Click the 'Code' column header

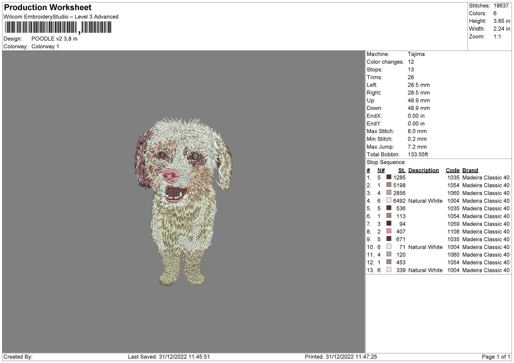[x=452, y=170]
